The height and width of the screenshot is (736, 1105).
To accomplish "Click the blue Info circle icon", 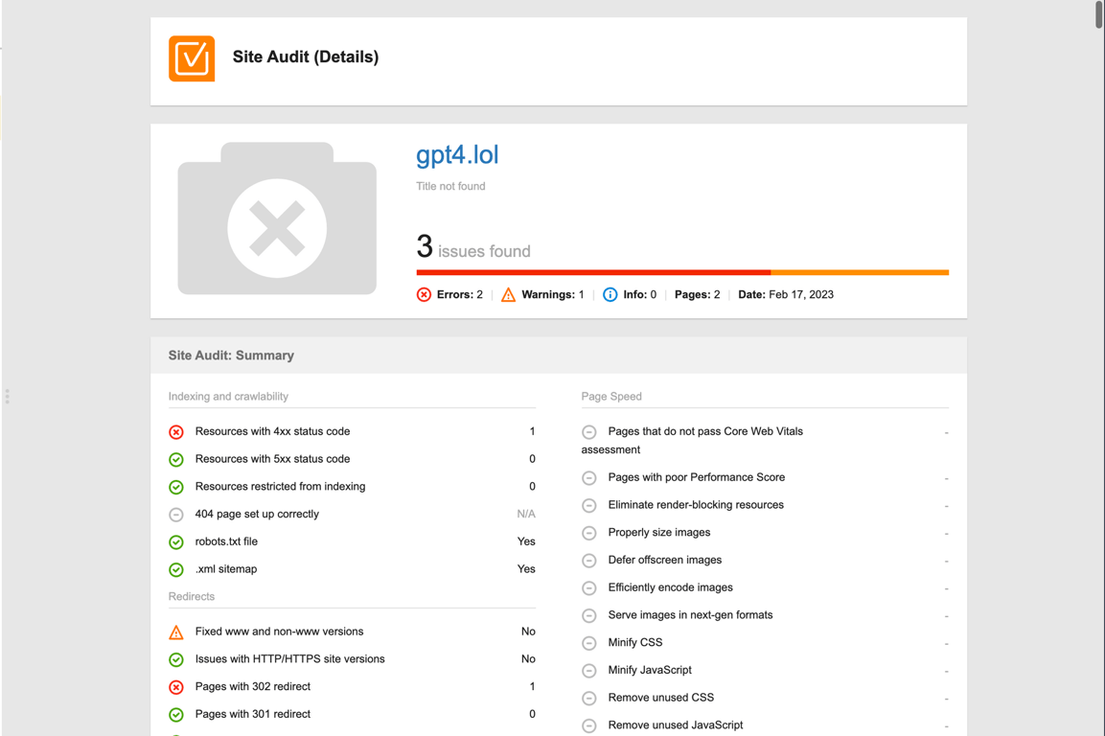I will click(x=610, y=294).
